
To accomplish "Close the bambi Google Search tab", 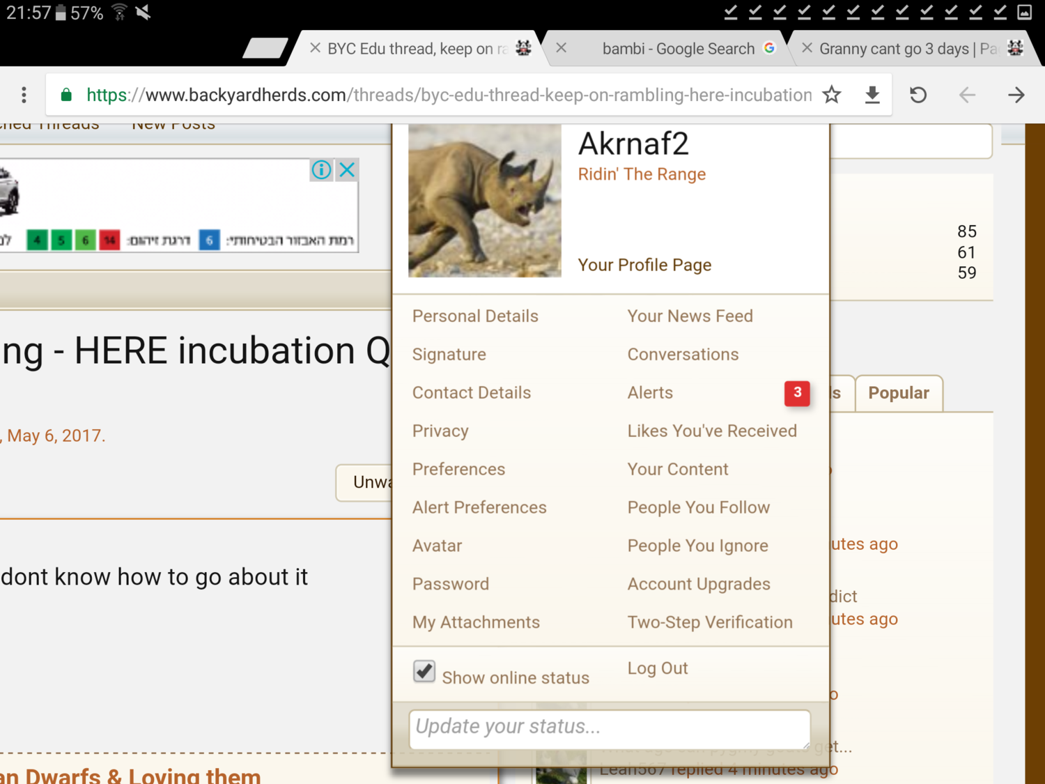I will click(562, 48).
